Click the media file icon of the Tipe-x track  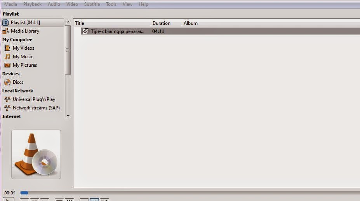click(85, 31)
